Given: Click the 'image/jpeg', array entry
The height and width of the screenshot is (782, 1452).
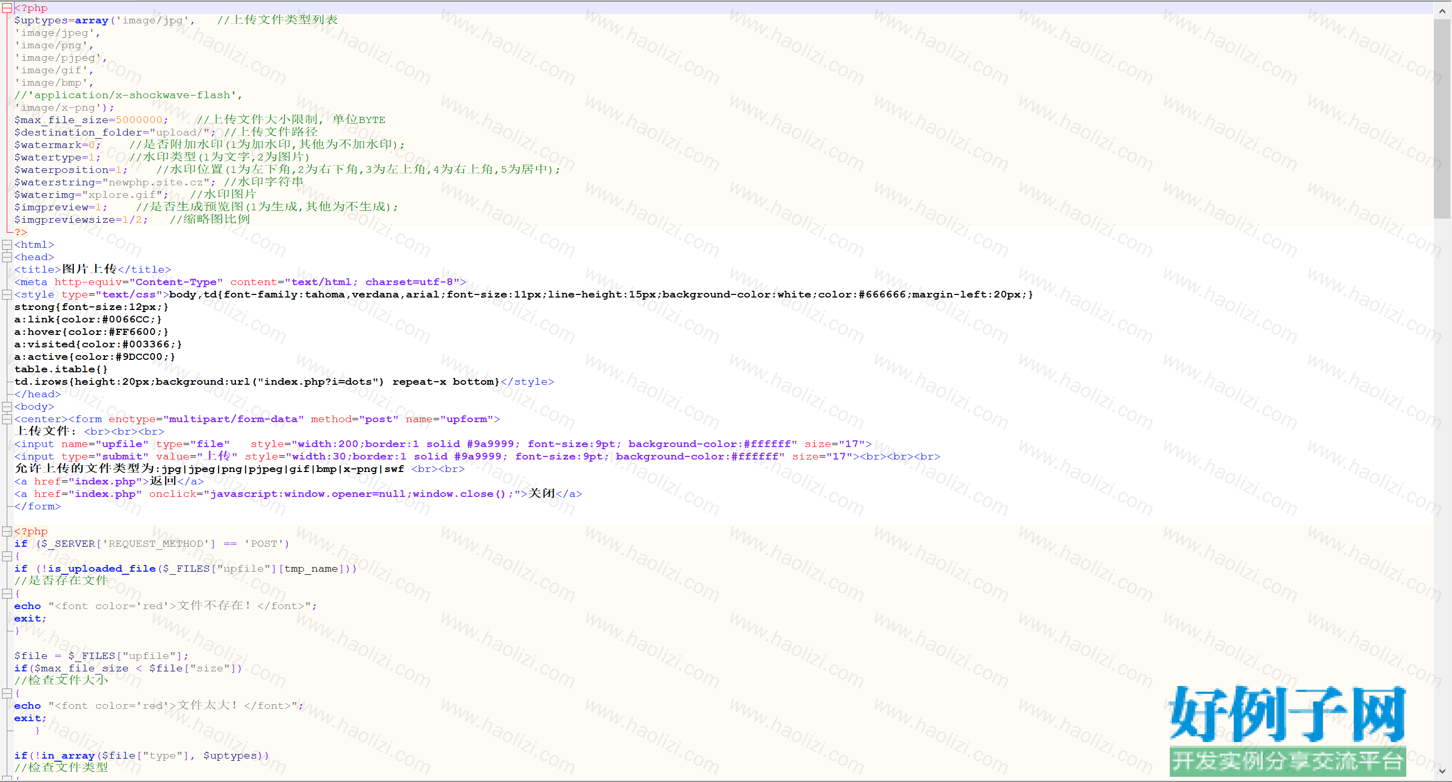Looking at the screenshot, I should [x=57, y=33].
